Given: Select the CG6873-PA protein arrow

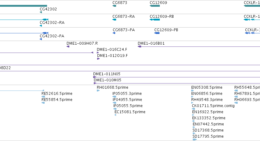Looking at the screenshot, I should point(114,33).
